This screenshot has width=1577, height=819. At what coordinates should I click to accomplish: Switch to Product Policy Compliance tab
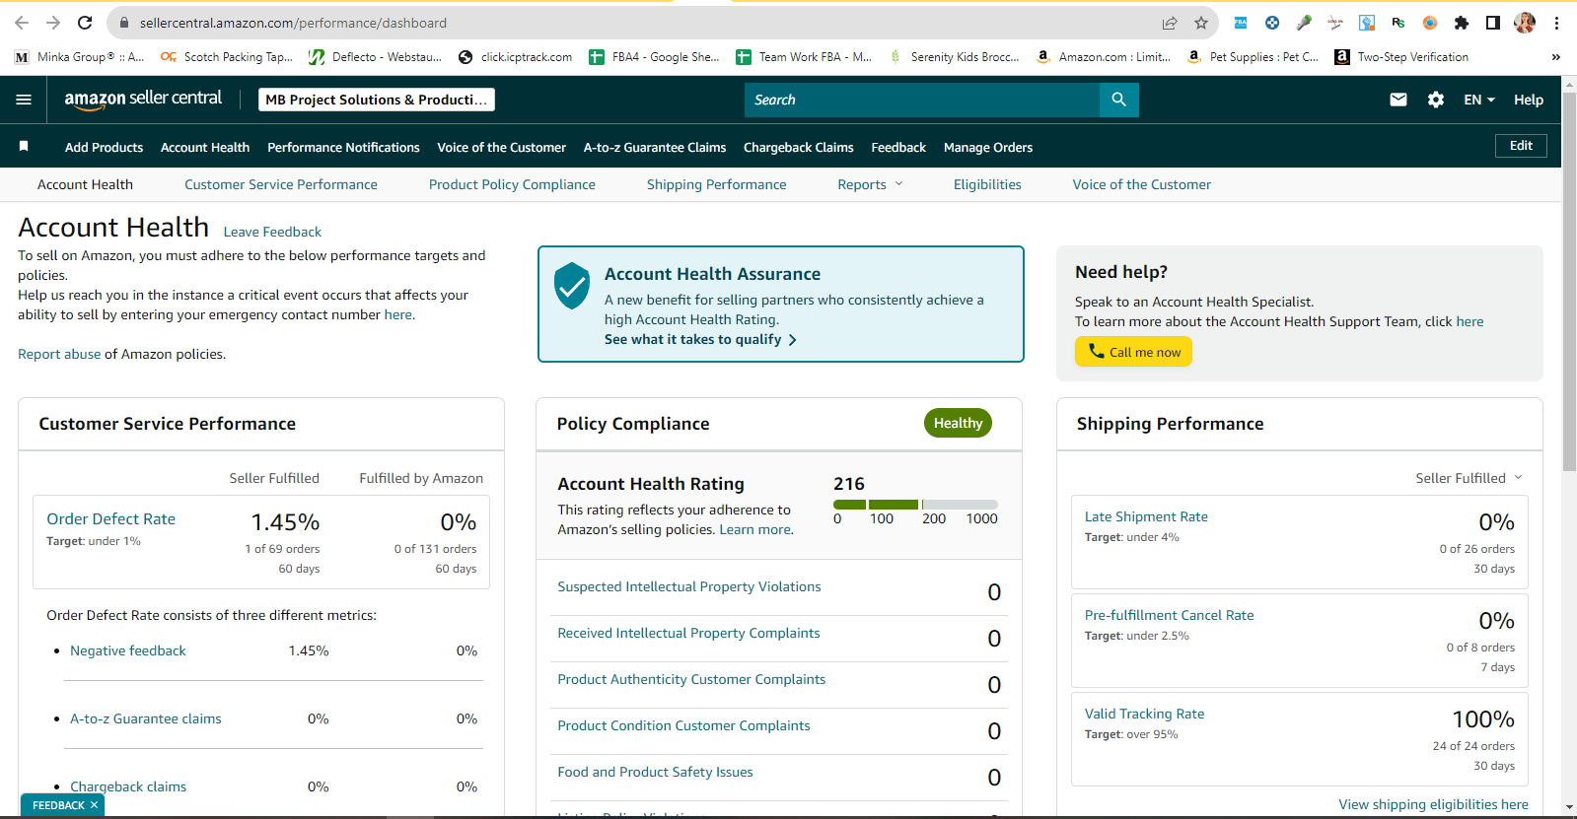[x=512, y=184]
